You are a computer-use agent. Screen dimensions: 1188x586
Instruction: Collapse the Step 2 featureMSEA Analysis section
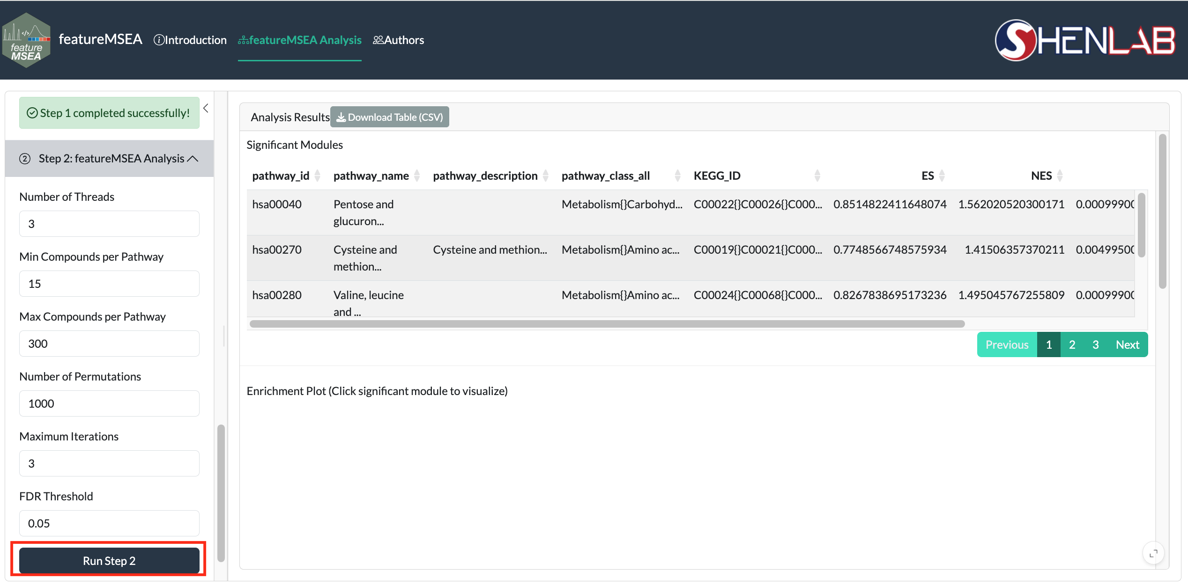click(x=109, y=159)
